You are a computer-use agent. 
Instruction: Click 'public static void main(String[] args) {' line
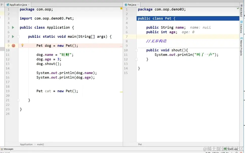(70, 36)
